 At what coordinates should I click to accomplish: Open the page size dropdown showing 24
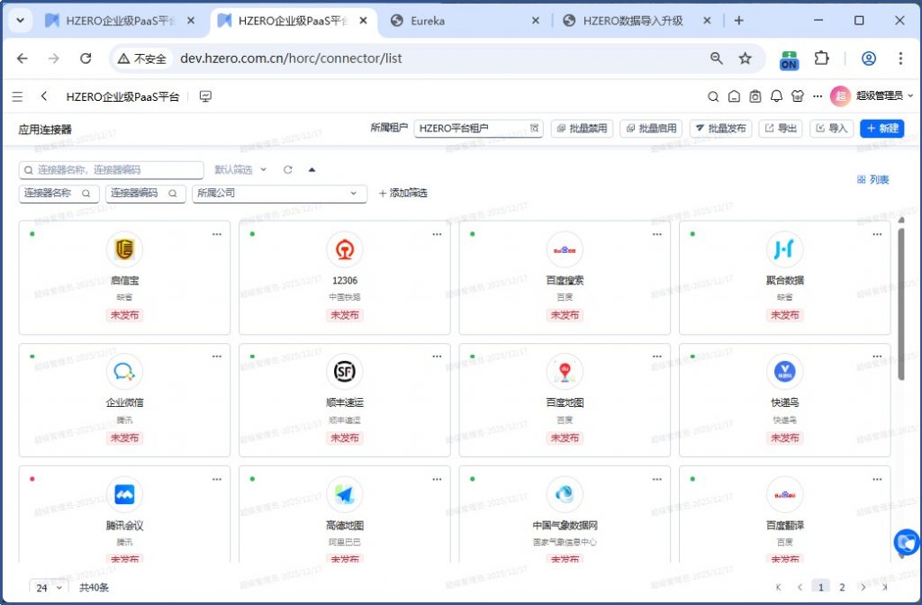click(49, 587)
